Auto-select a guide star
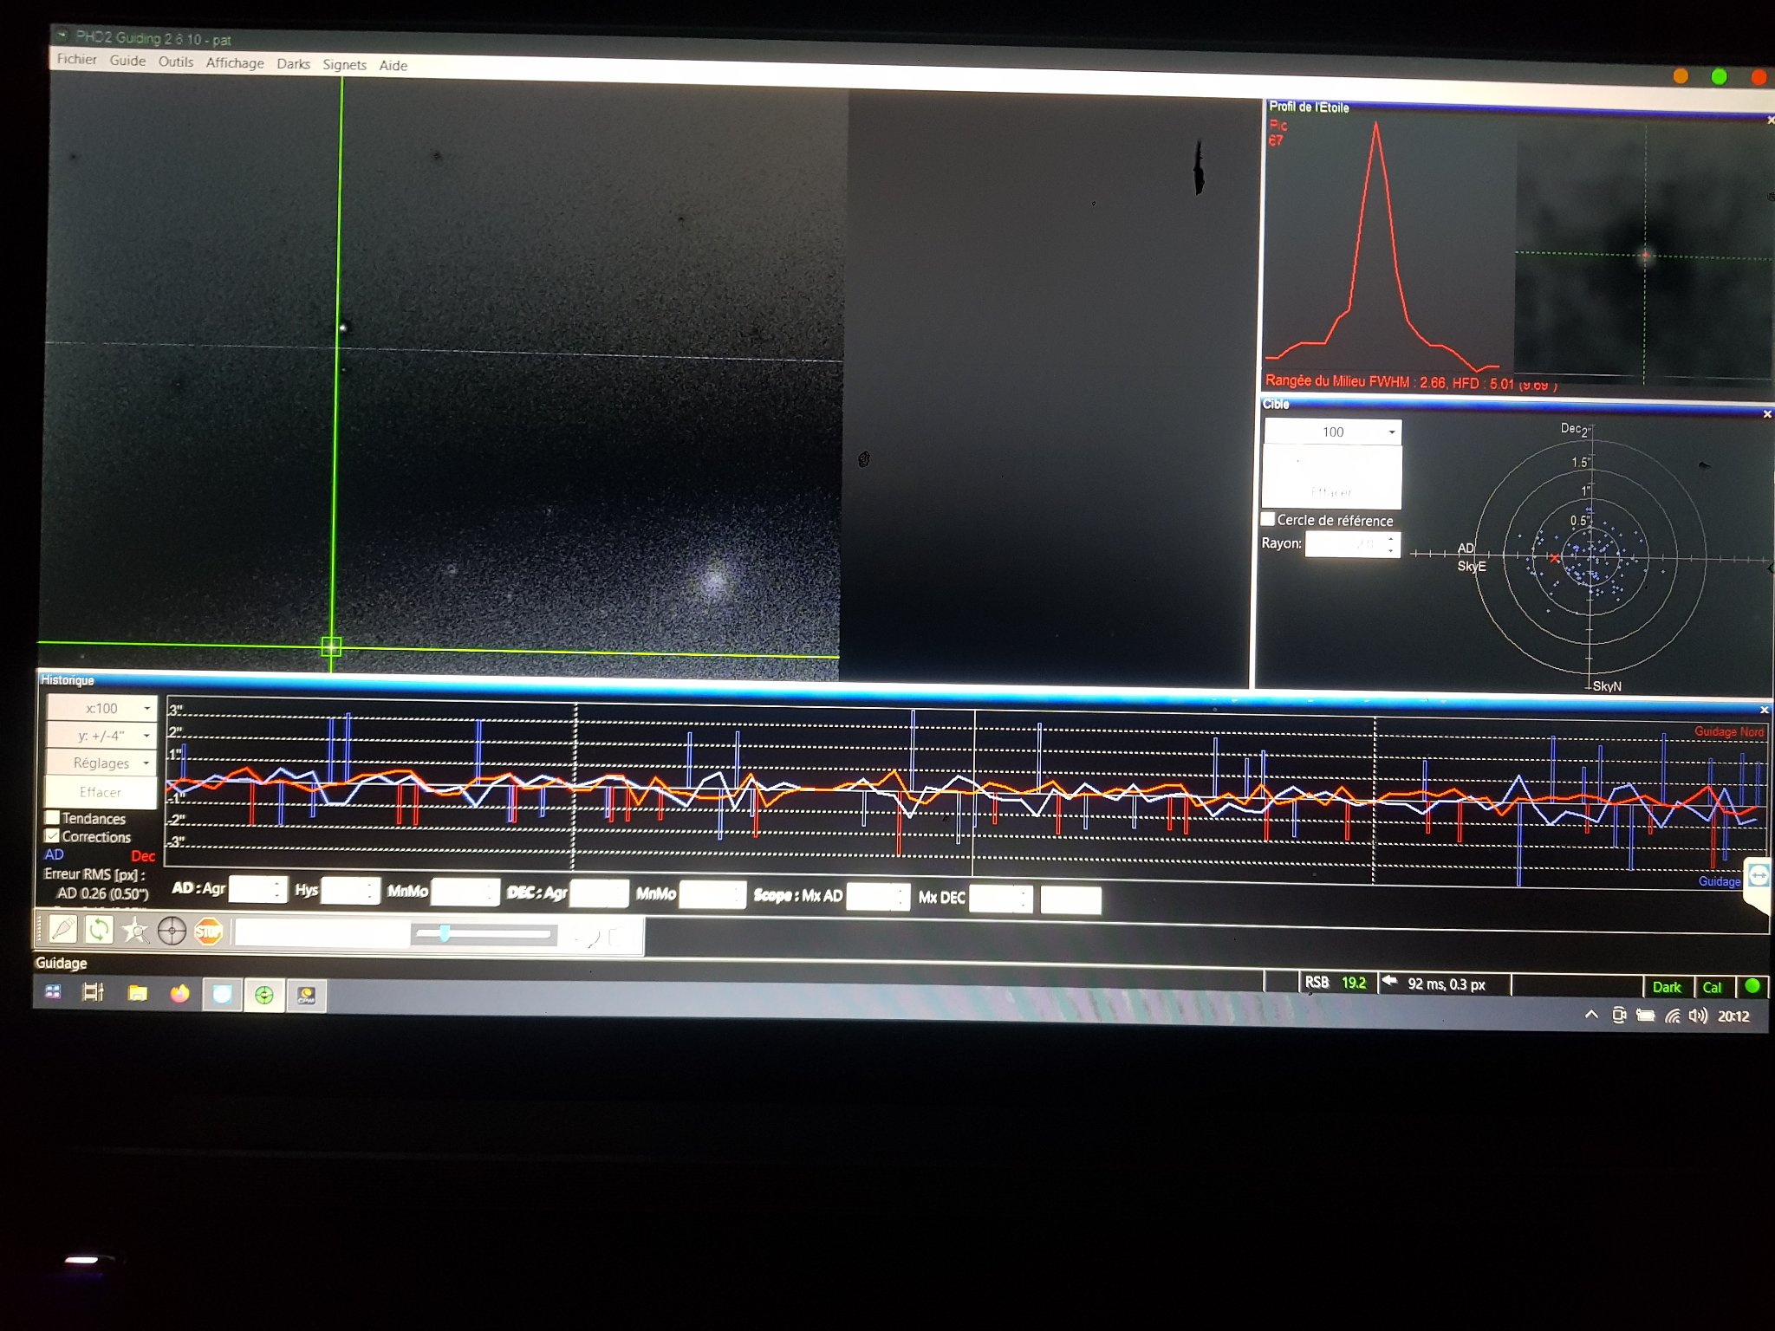1775x1331 pixels. tap(134, 931)
